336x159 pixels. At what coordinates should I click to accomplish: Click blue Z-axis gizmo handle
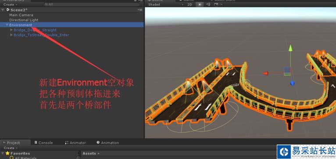click(x=292, y=83)
